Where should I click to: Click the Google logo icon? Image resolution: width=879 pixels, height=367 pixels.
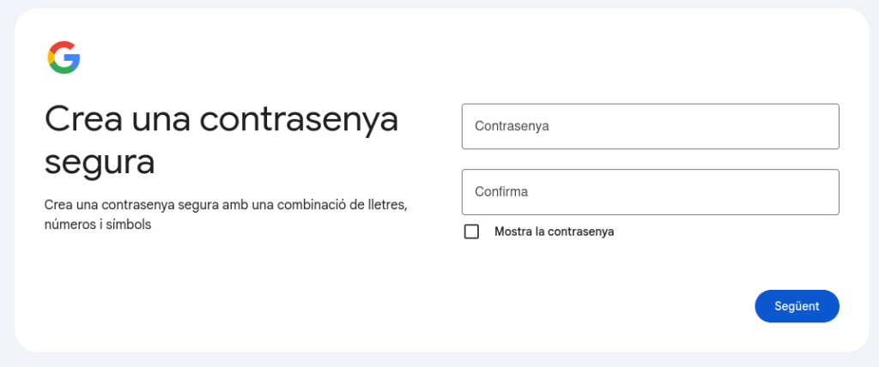click(64, 57)
